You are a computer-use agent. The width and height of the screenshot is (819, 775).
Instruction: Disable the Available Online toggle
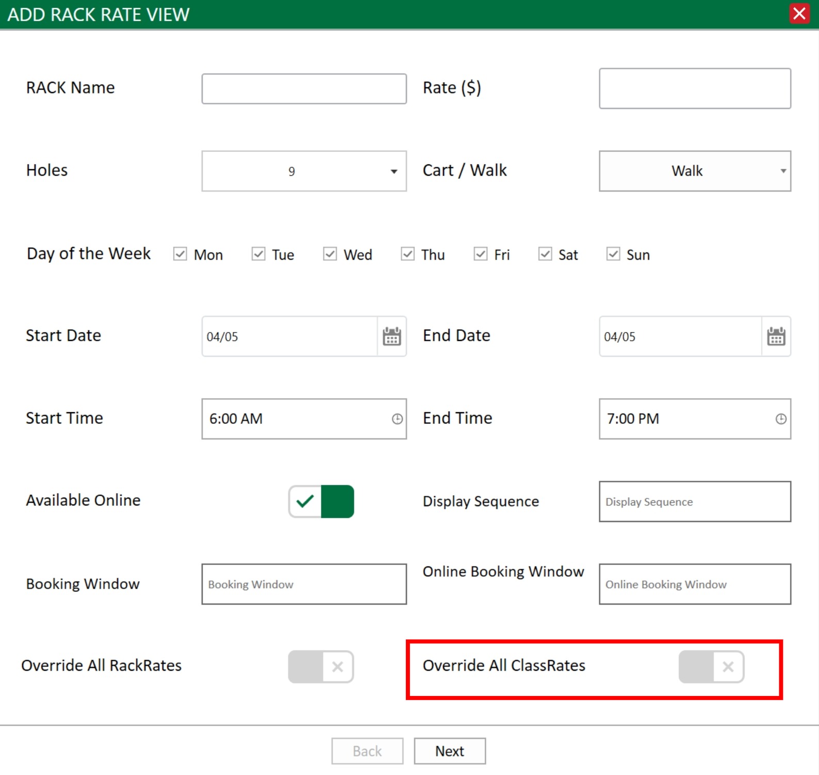[321, 501]
